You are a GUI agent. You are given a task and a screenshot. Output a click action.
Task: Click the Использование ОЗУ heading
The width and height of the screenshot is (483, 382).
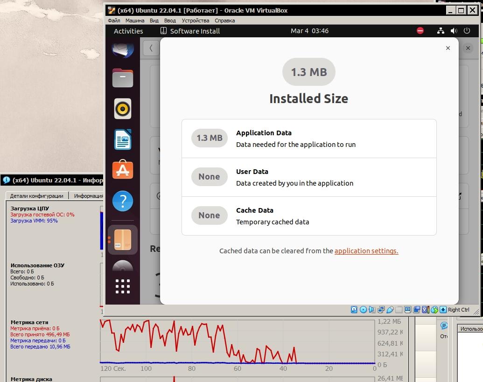pyautogui.click(x=37, y=265)
